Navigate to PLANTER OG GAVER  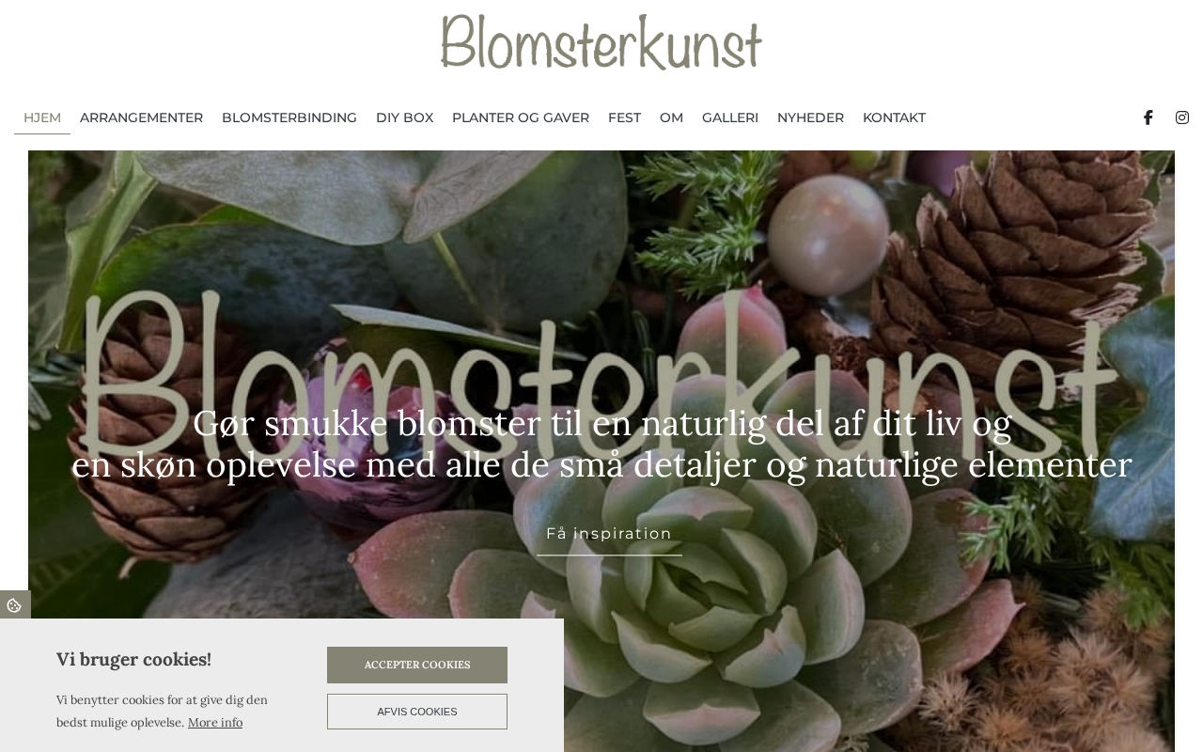521,117
